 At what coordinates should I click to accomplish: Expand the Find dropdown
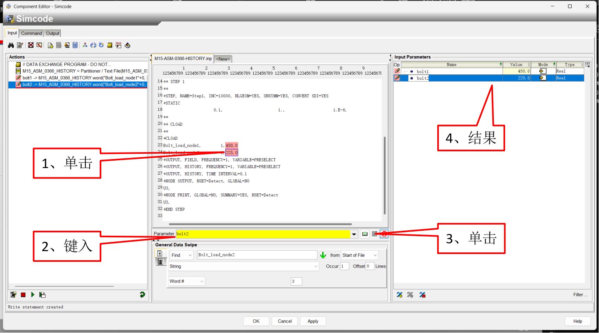[190, 255]
